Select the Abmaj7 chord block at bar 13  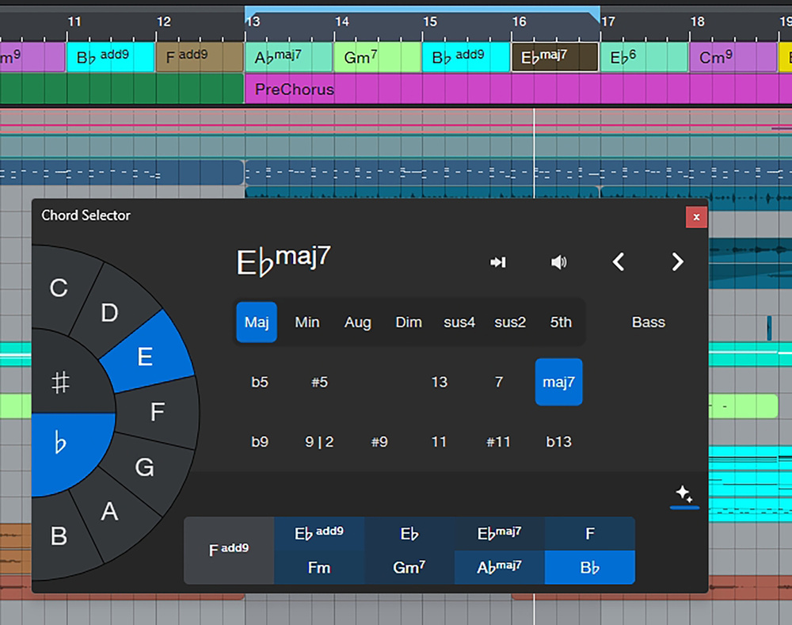(x=288, y=57)
